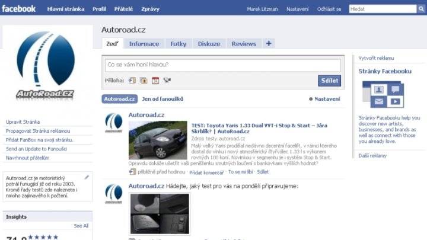Click Další reklamy link
Image resolution: width=427 pixels, height=240 pixels.
coord(372,156)
